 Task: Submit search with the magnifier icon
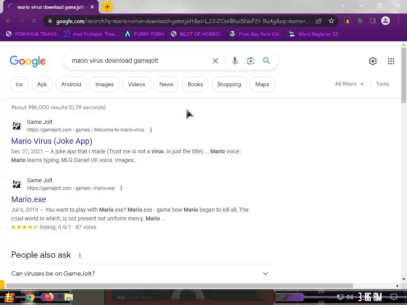[266, 61]
